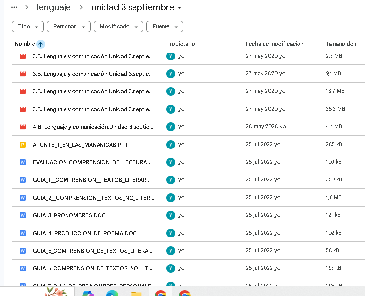
Task: Click the 121 kB size value
Action: pyautogui.click(x=333, y=215)
